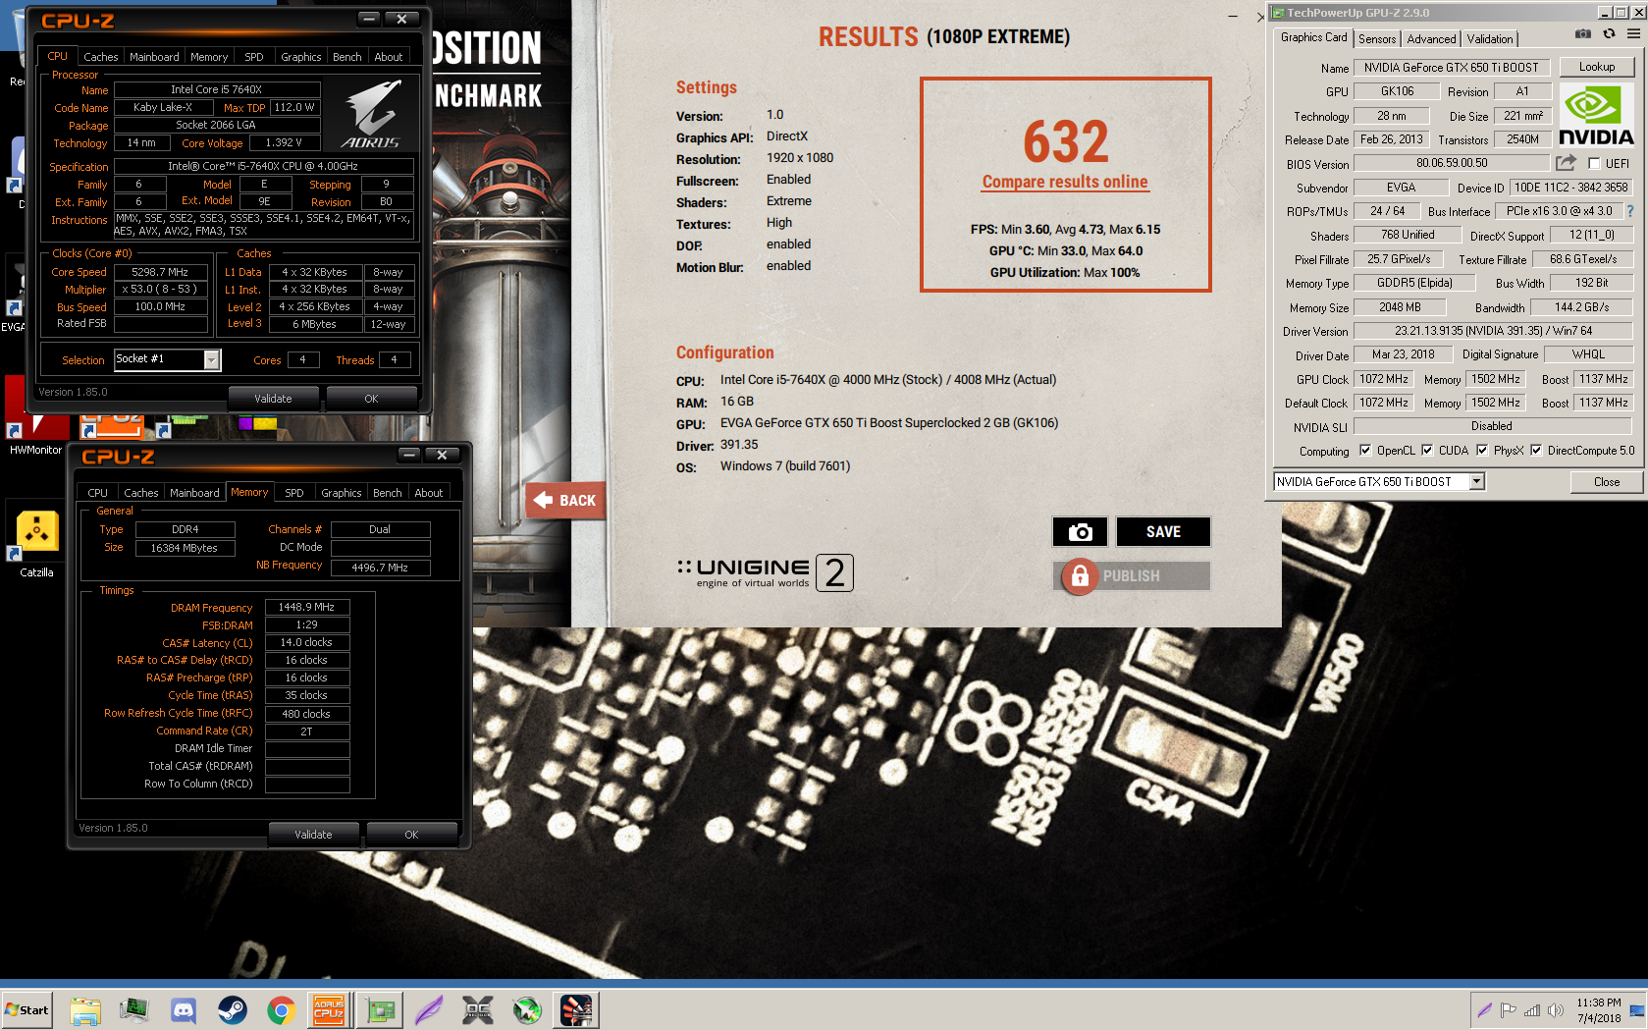Click the Device ID value field
The width and height of the screenshot is (1648, 1030).
coord(1570,188)
